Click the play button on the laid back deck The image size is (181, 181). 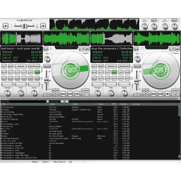click(77, 94)
